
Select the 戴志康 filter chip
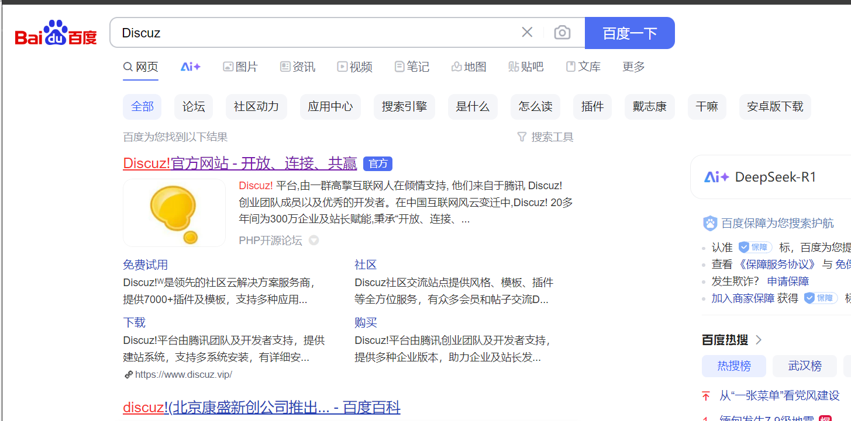coord(649,107)
